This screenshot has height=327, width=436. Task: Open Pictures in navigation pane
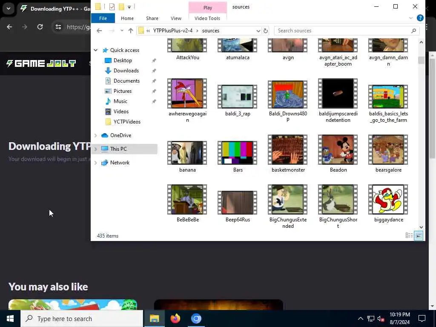[122, 91]
